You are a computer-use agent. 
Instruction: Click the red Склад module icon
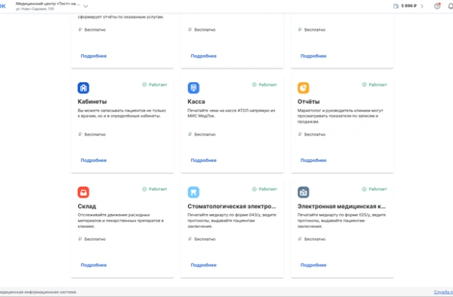click(83, 193)
